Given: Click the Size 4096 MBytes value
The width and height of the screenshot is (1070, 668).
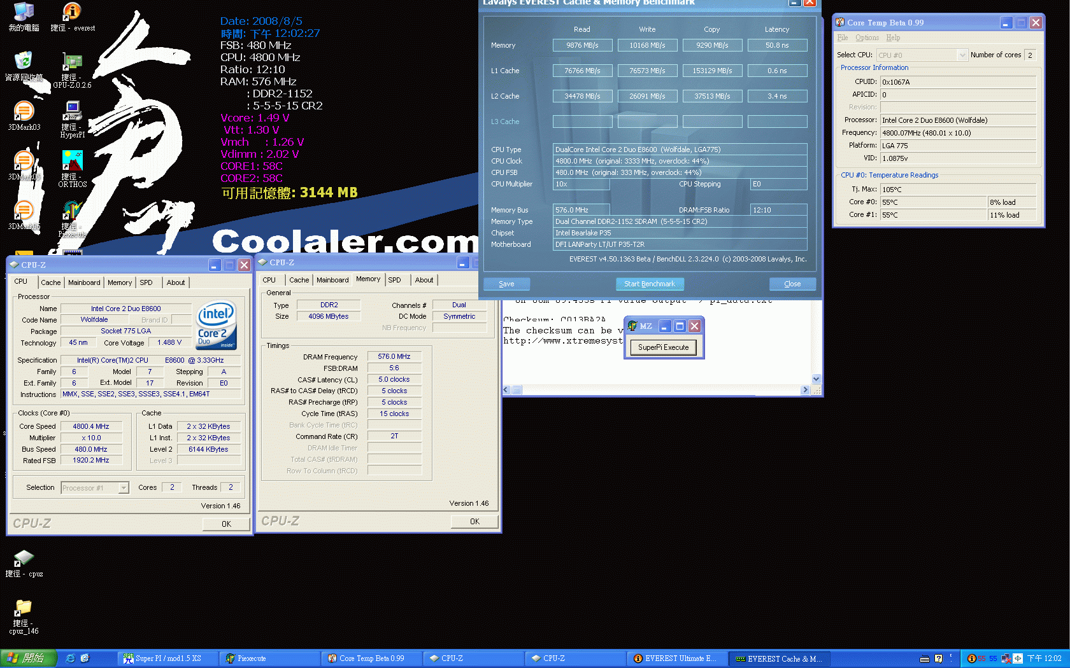Looking at the screenshot, I should click(329, 317).
